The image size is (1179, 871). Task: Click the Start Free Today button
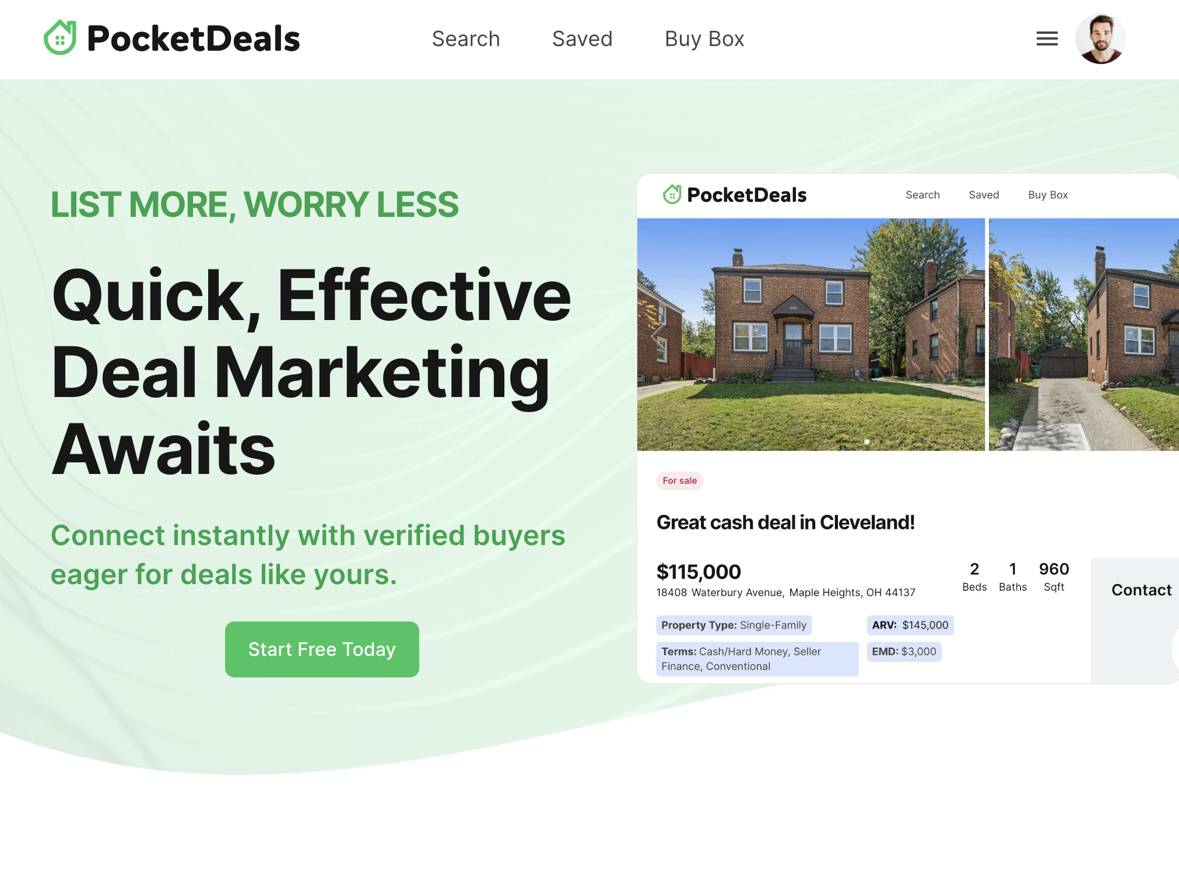(x=322, y=649)
